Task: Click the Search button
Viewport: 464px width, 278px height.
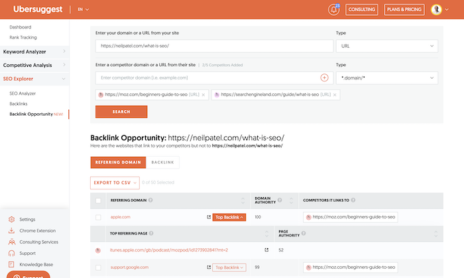Action: pos(121,112)
